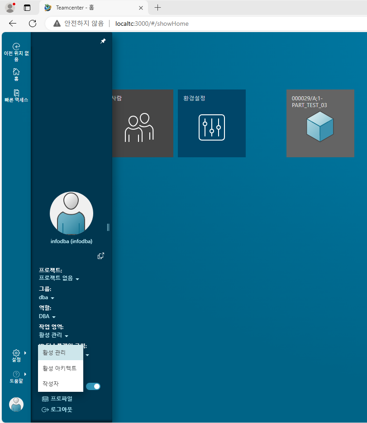Viewport: 367px width, 423px height.
Task: Open the 000029/A;1-PART_TEST_03 tile
Action: tap(320, 123)
